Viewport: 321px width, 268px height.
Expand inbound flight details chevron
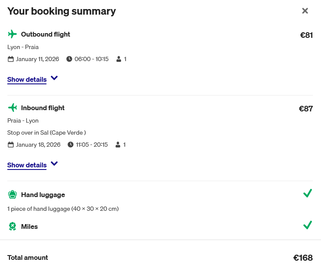tap(54, 164)
